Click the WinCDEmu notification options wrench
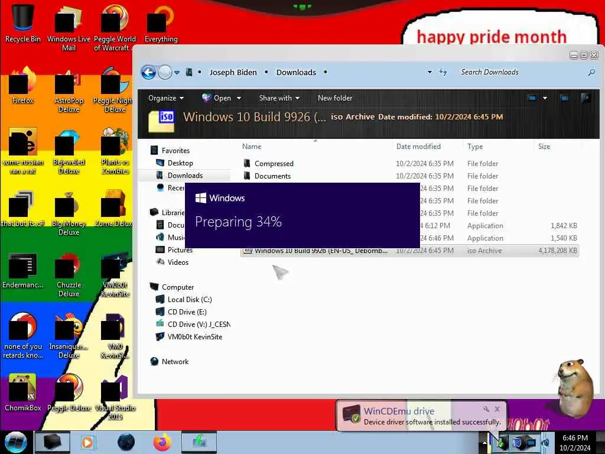The image size is (605, 454). coord(486,409)
